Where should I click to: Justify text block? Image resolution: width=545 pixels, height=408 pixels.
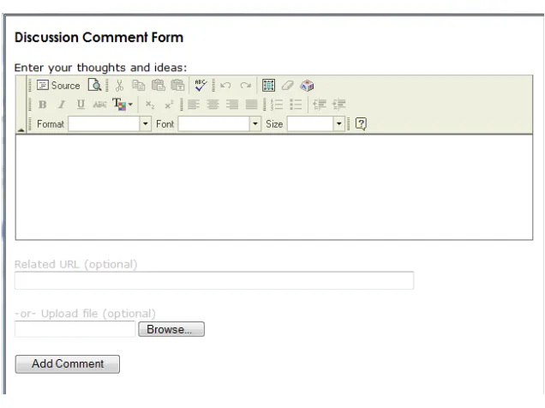pos(251,105)
